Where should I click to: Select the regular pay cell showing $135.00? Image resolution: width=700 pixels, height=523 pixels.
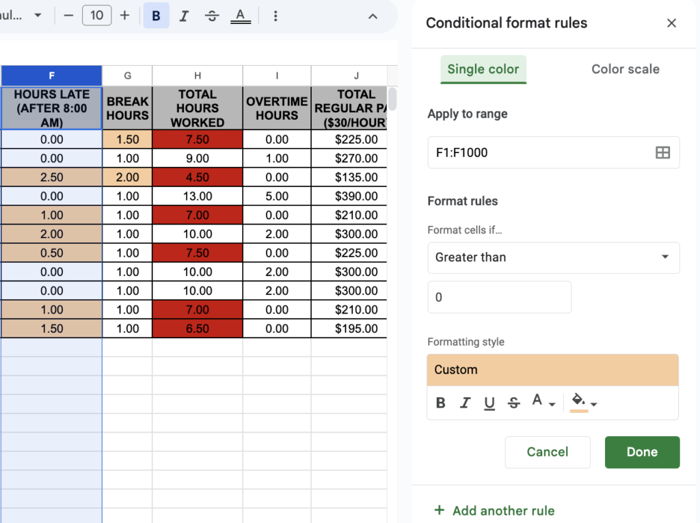tap(349, 177)
